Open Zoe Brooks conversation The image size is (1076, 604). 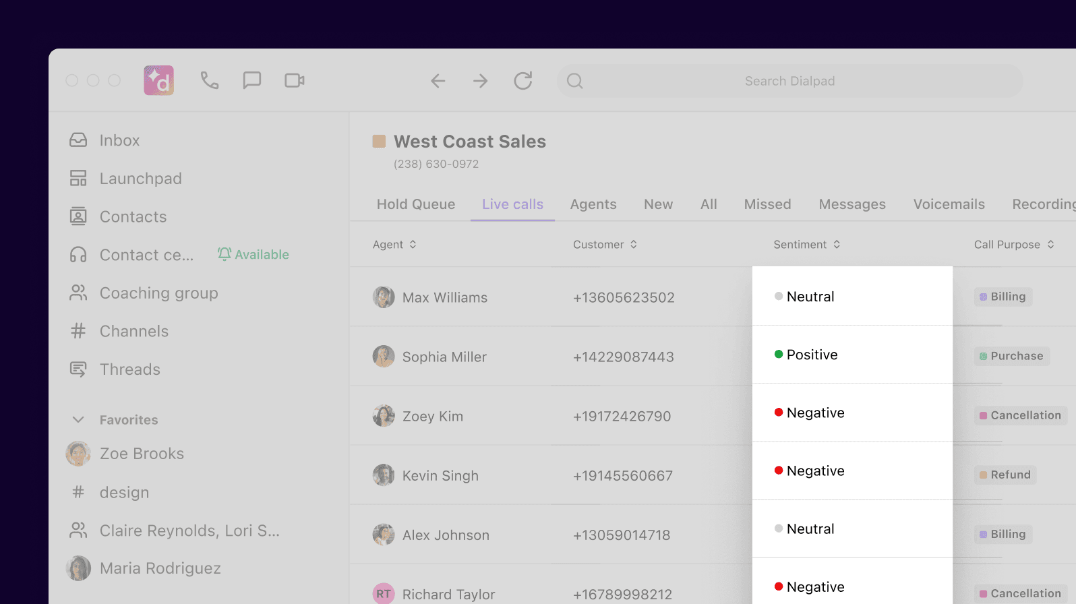[x=142, y=454]
